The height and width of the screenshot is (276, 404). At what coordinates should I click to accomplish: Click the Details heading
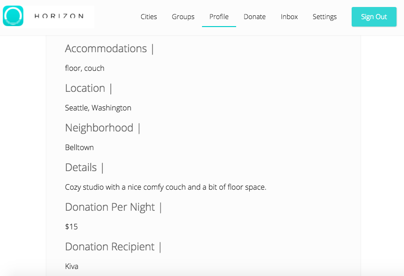point(81,167)
